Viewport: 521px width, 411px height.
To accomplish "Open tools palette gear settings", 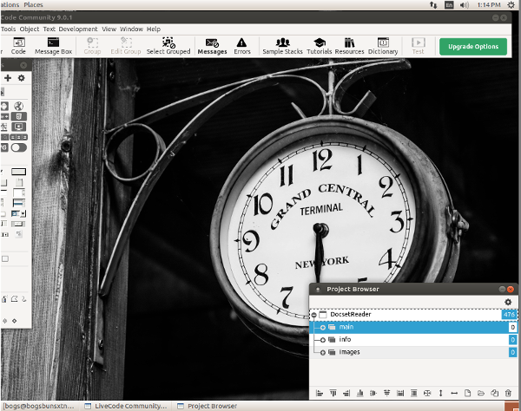I will click(21, 78).
